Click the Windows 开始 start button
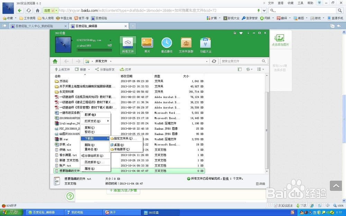Viewport: 346px width, 216px height. pos(11,212)
